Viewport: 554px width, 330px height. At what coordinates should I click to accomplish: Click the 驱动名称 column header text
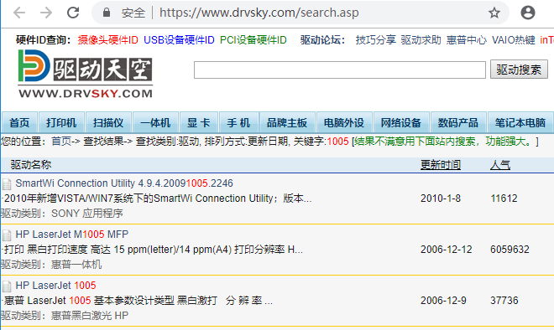31,165
